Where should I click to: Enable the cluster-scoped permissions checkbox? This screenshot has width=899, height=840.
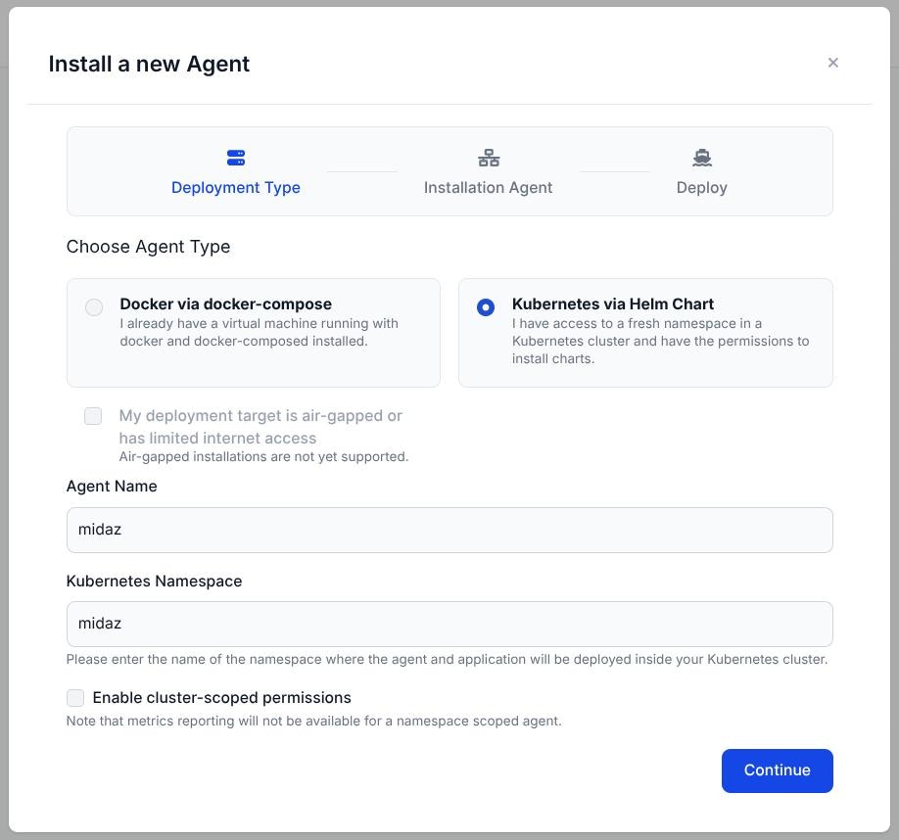pos(75,698)
